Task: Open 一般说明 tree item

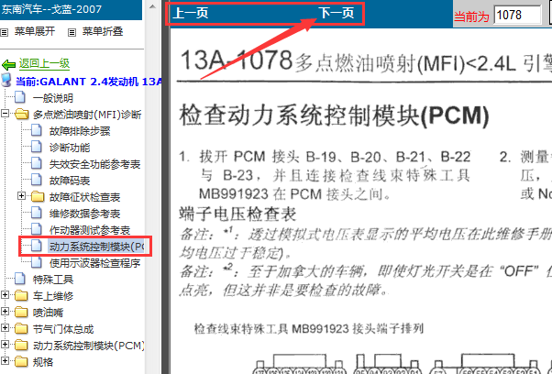Action: coord(53,98)
